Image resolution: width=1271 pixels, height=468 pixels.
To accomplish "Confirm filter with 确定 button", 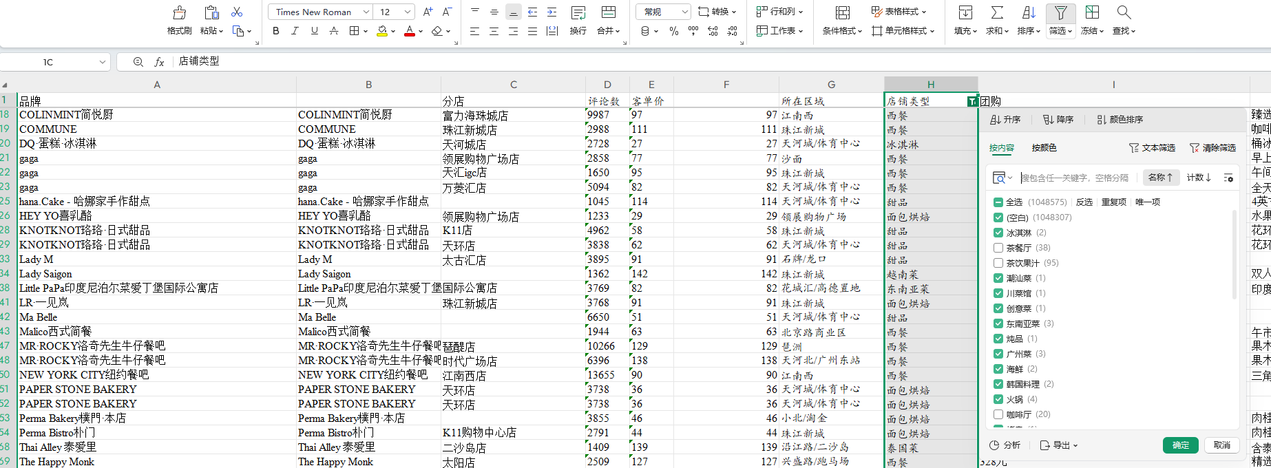I will pos(1181,445).
